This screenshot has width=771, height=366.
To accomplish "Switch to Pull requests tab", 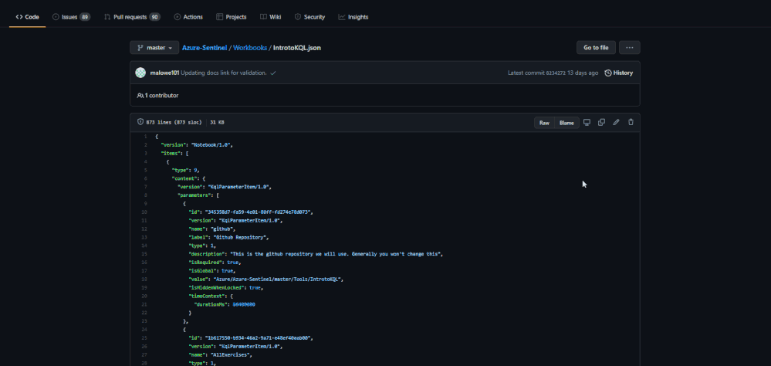I will point(132,17).
